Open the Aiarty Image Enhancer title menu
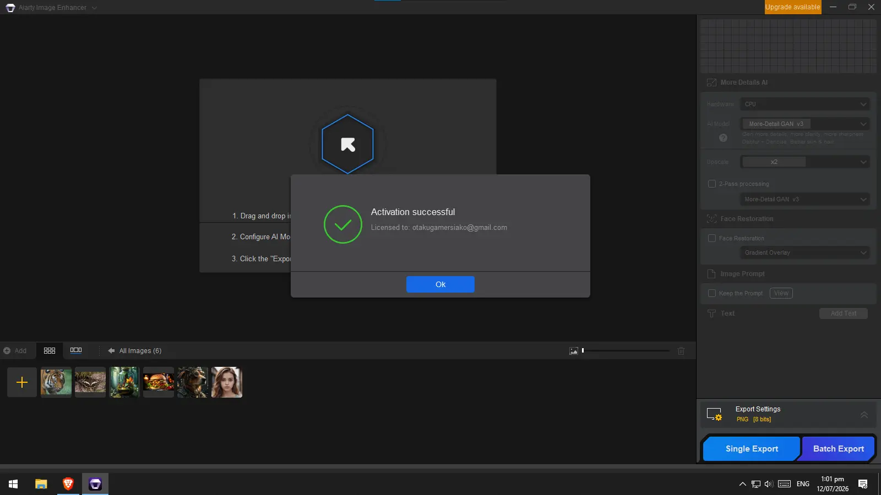This screenshot has height=495, width=881. (x=52, y=8)
